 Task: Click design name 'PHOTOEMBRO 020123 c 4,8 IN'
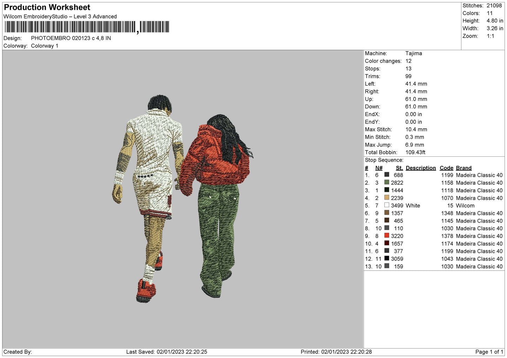pyautogui.click(x=71, y=38)
